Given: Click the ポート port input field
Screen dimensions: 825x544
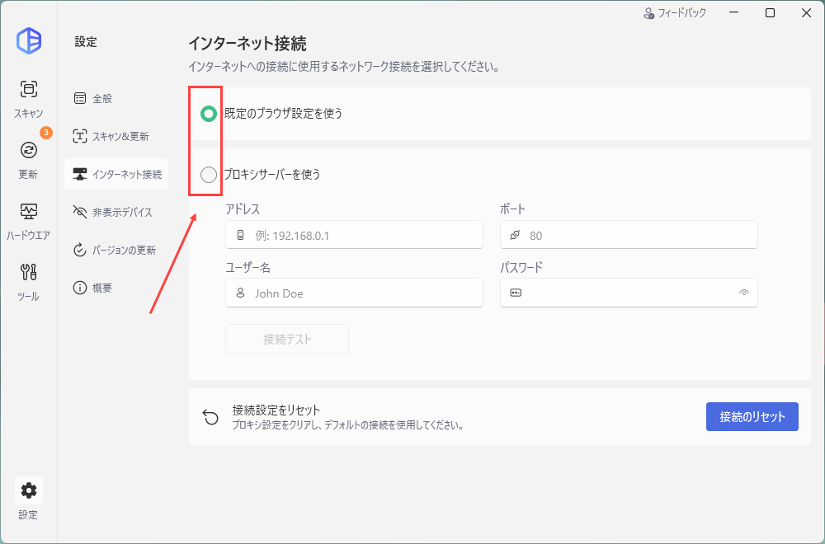Looking at the screenshot, I should tap(629, 234).
